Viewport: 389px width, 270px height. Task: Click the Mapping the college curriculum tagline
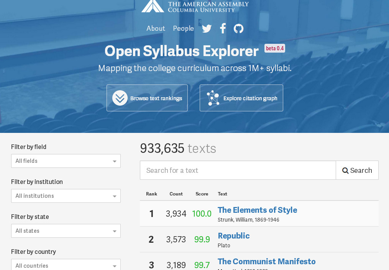195,68
